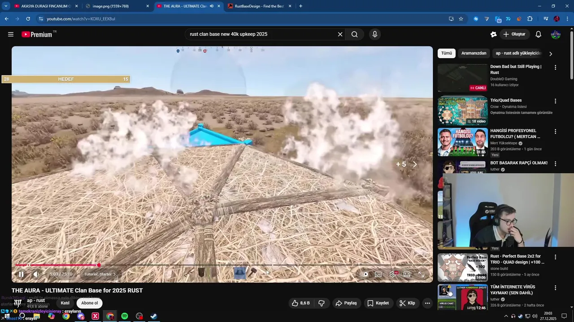
Task: Open YouTube account avatar menu
Action: click(x=556, y=34)
